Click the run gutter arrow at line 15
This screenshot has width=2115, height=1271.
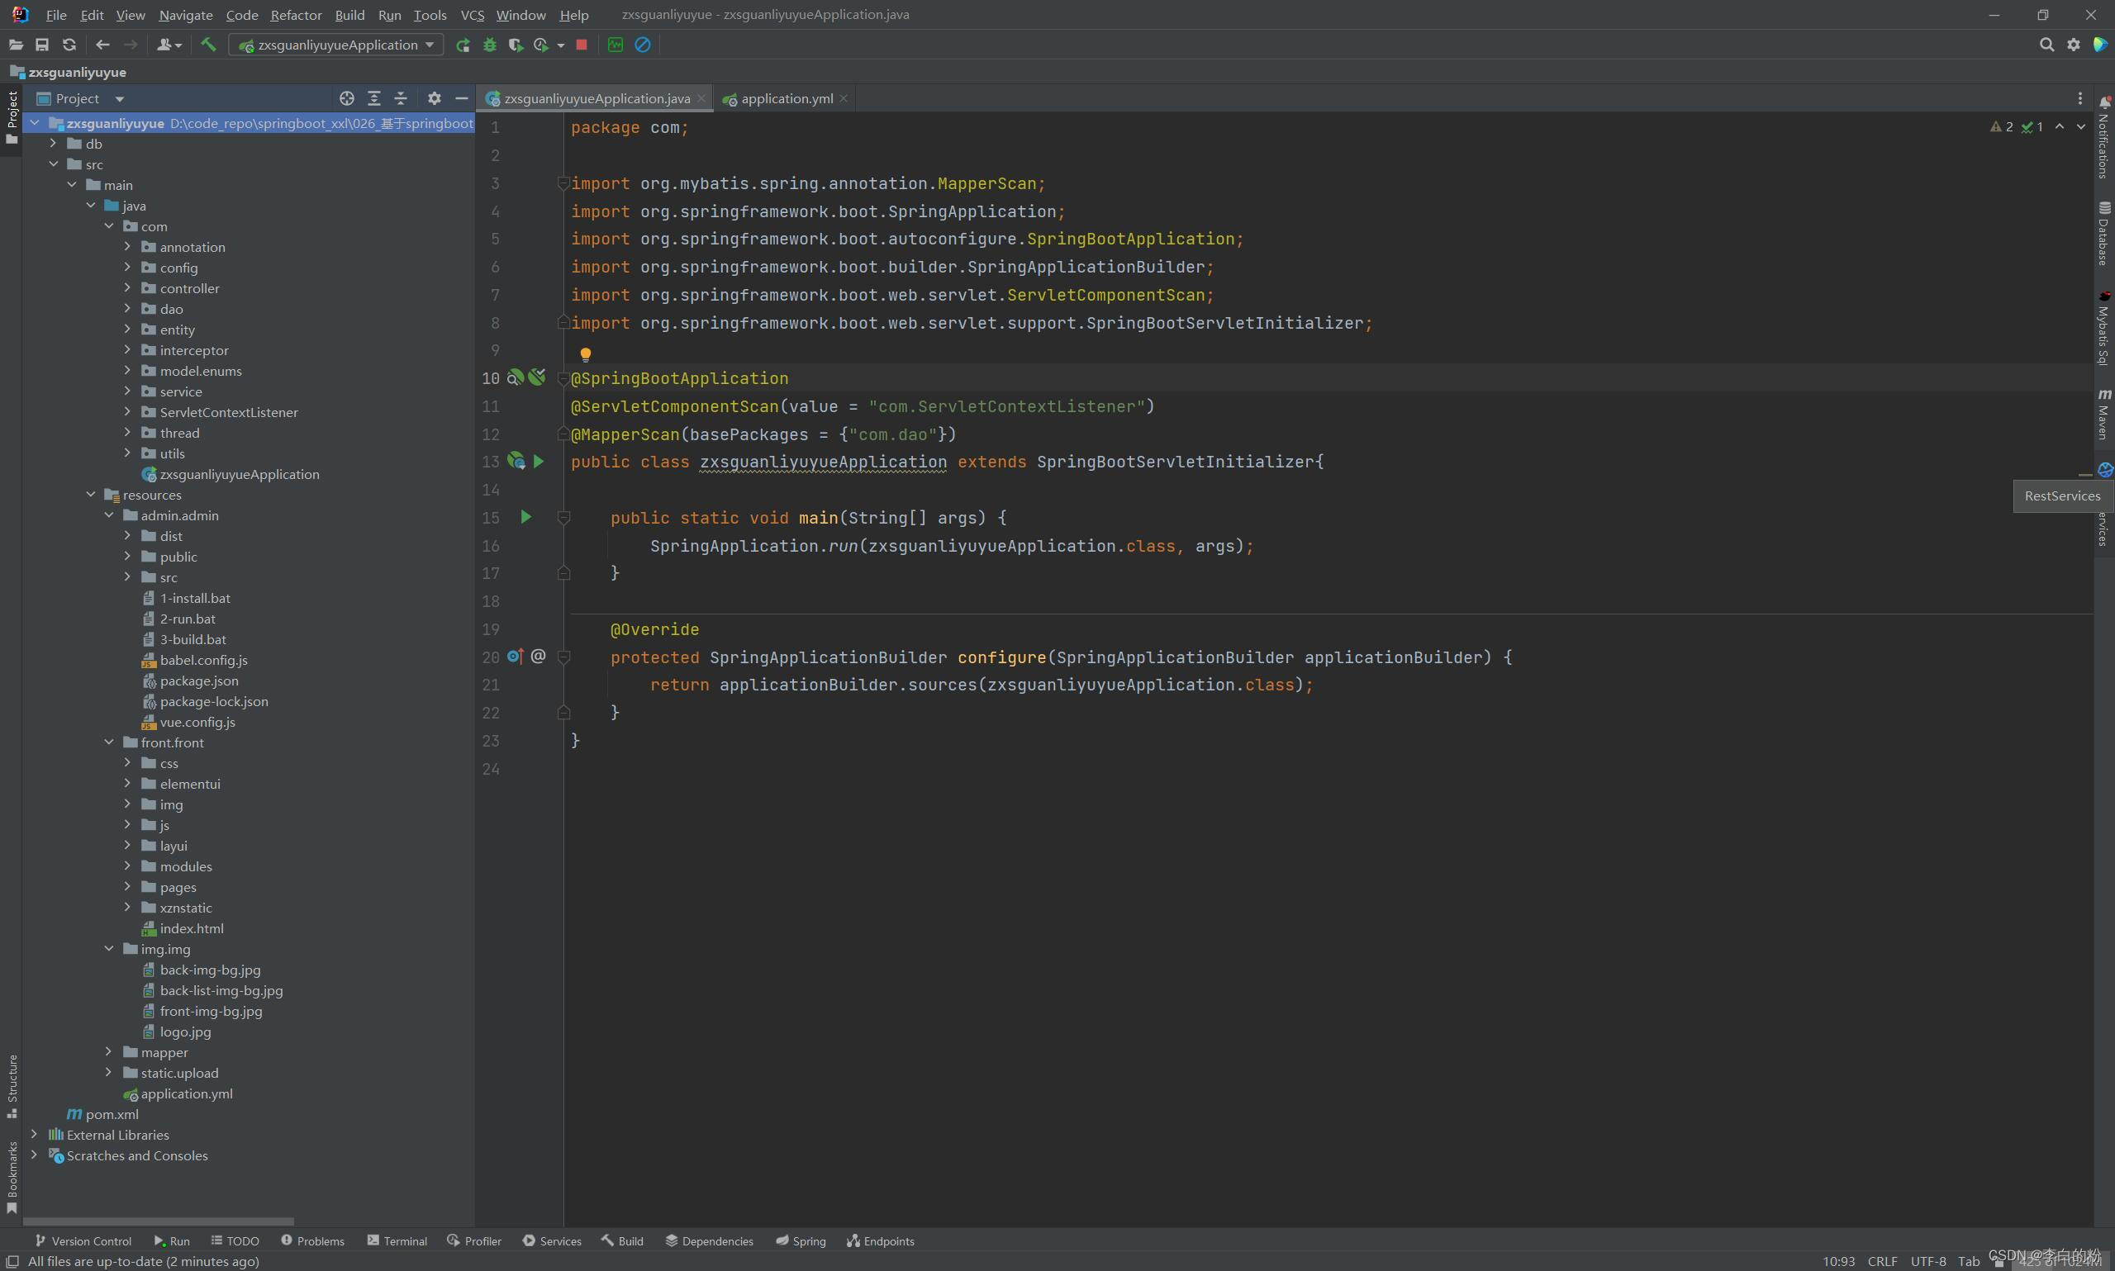click(526, 517)
